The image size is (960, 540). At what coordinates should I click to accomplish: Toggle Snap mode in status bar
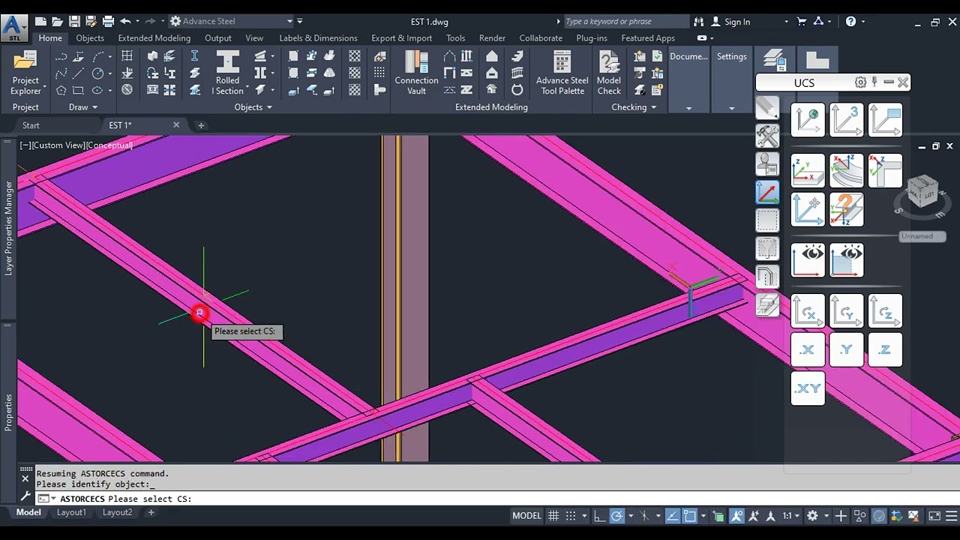click(571, 516)
